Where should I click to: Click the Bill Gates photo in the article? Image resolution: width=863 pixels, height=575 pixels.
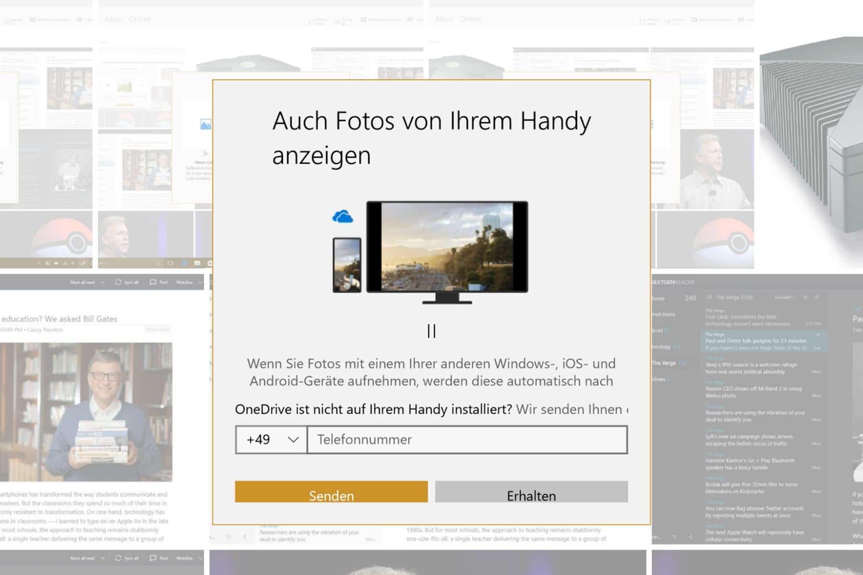tap(86, 412)
